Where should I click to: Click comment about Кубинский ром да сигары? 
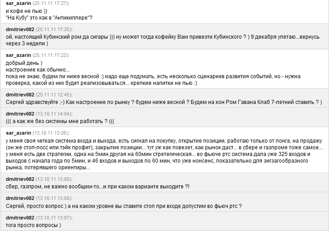(x=163, y=40)
